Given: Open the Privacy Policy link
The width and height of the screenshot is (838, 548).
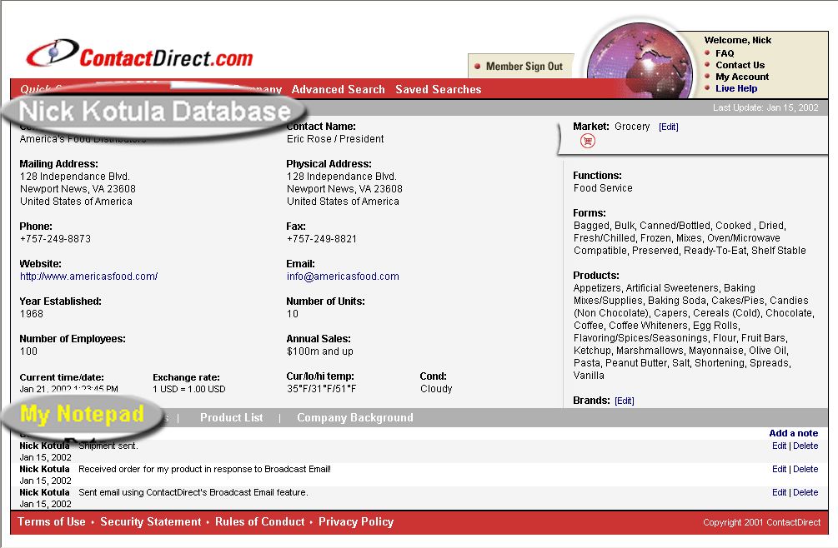Looking at the screenshot, I should pyautogui.click(x=356, y=522).
